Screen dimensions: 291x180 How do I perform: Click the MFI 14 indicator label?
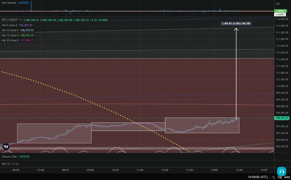6,164
